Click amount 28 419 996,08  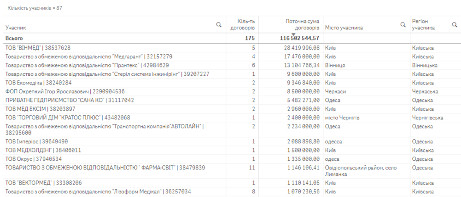point(302,48)
